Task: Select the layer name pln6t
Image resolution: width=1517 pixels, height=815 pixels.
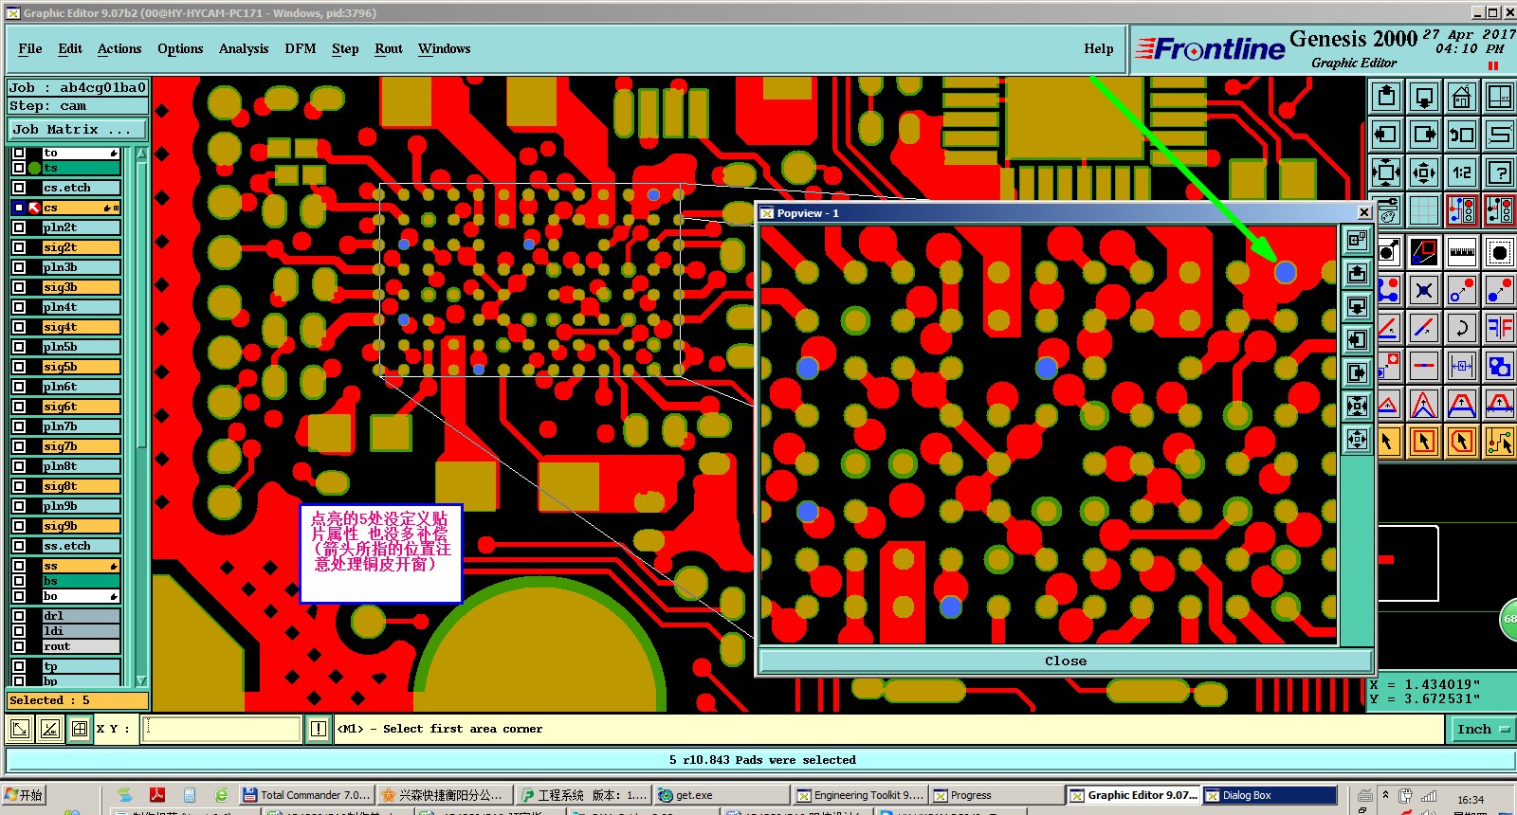Action: [60, 387]
